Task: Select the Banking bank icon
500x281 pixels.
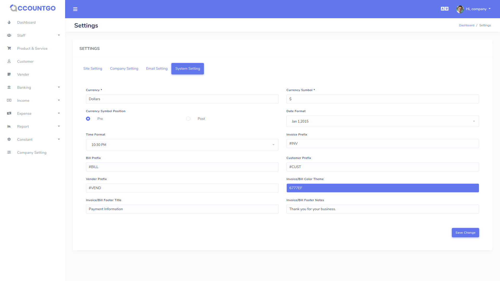Action: [x=9, y=87]
